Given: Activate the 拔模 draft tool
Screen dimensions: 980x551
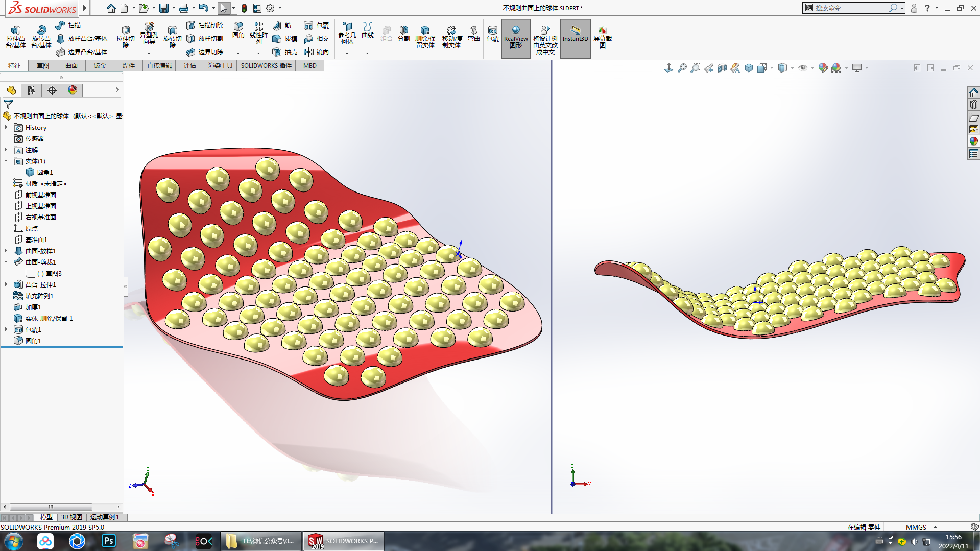Looking at the screenshot, I should point(284,39).
